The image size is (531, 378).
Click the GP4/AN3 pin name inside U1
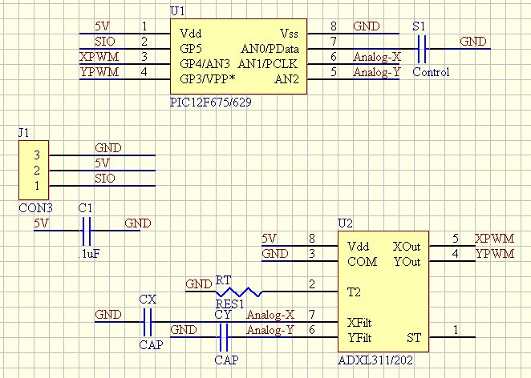tap(205, 64)
